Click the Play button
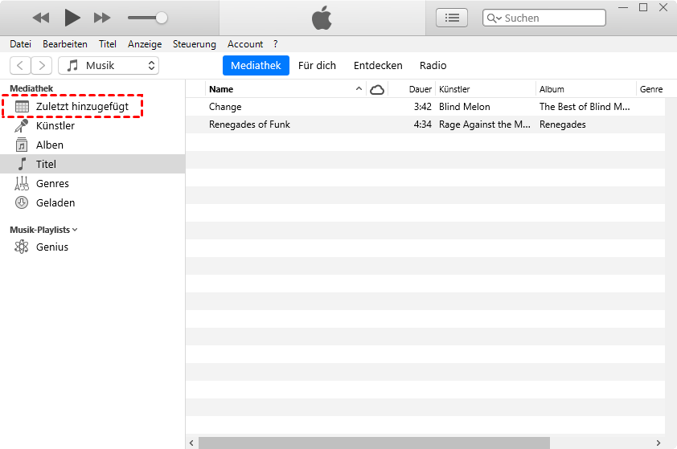 pos(72,17)
